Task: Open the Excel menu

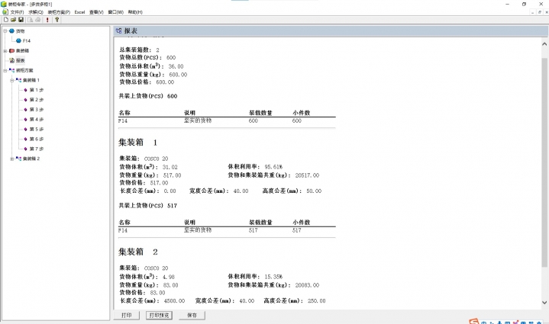Action: (79, 12)
